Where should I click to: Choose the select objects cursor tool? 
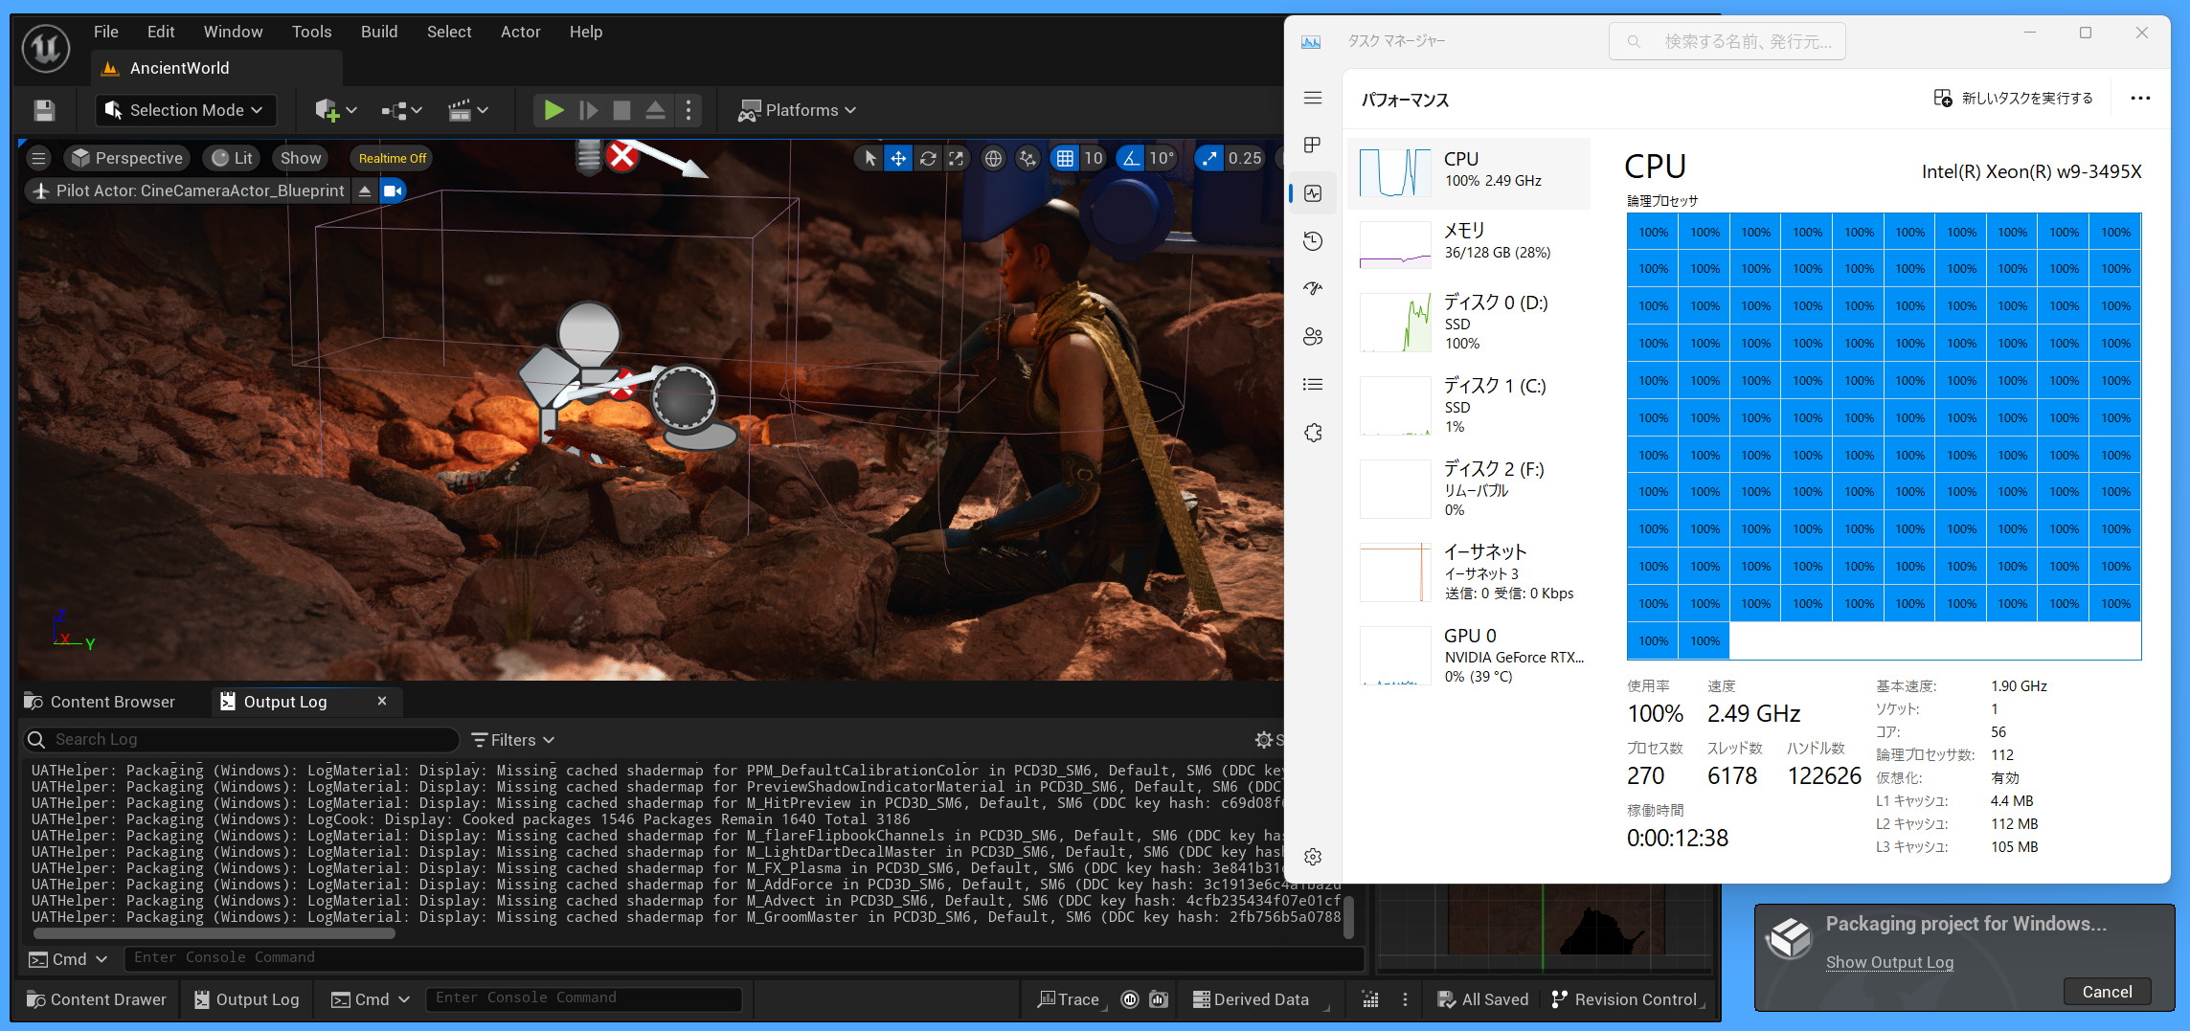coord(869,158)
